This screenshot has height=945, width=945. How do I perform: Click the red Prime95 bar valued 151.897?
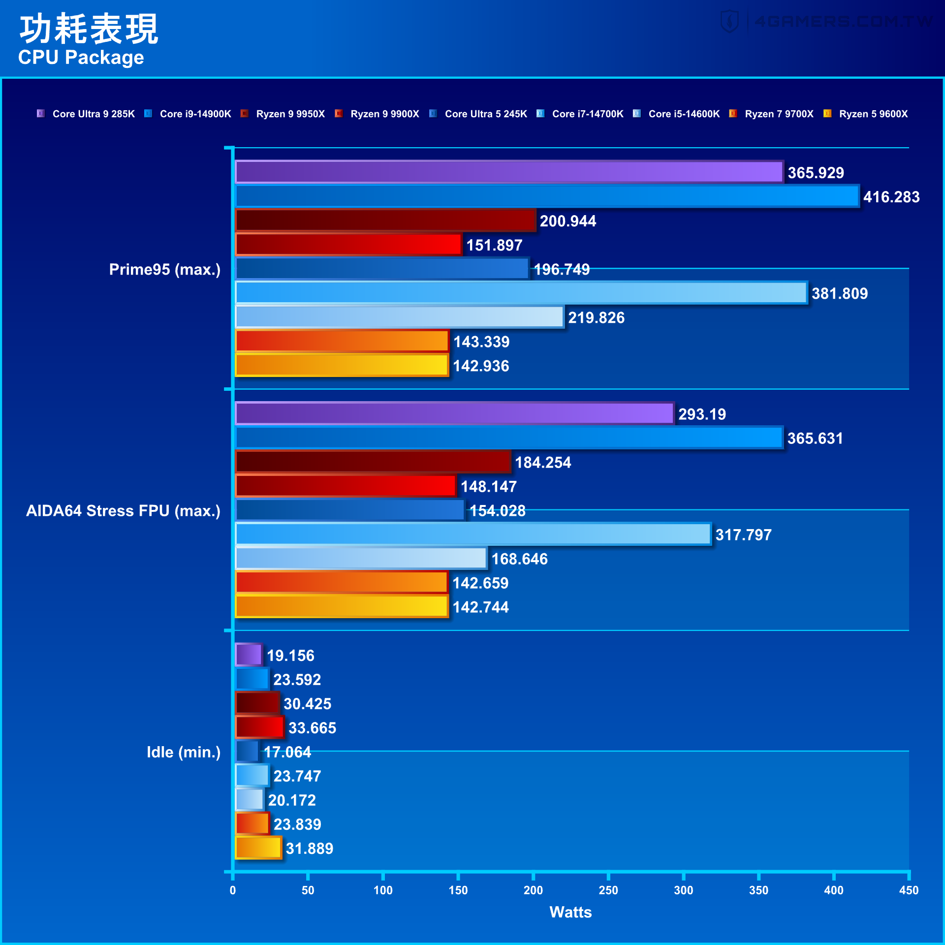tap(349, 244)
